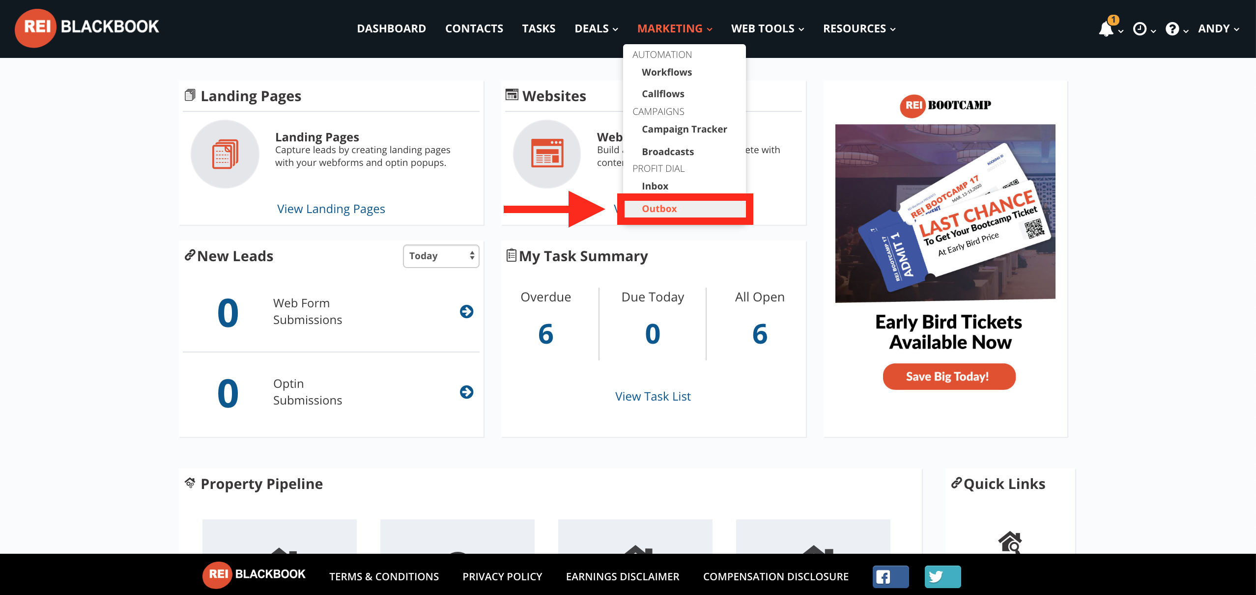Click View Landing Pages link
This screenshot has height=595, width=1256.
(x=331, y=209)
